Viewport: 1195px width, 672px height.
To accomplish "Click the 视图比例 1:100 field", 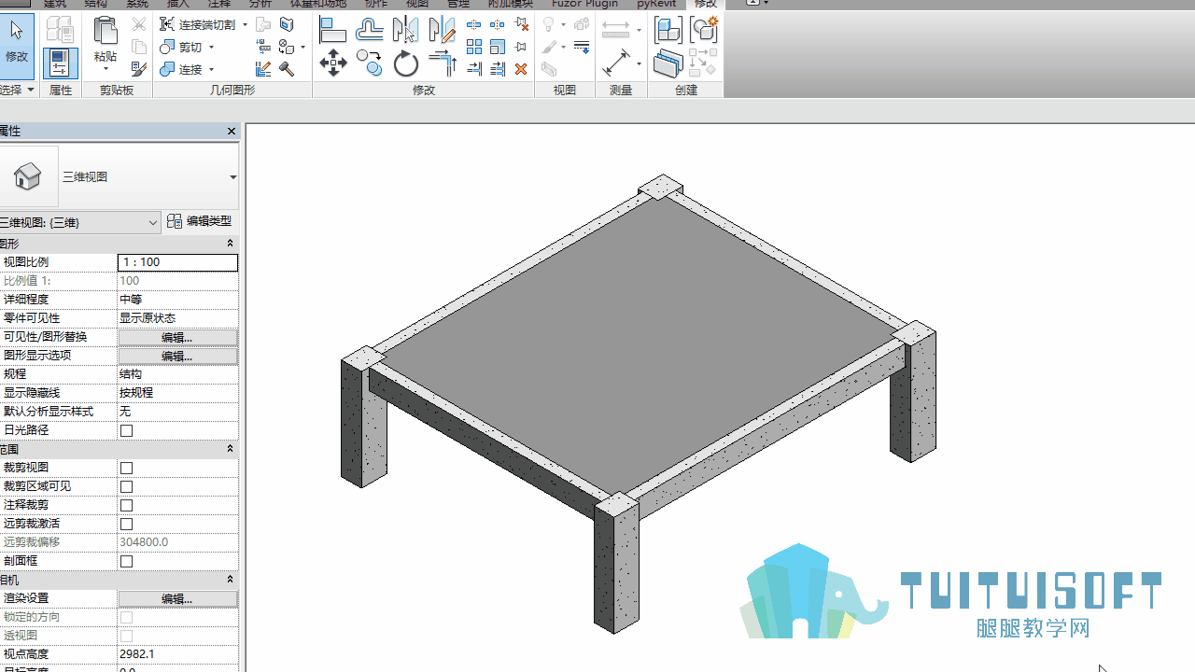I will point(177,262).
